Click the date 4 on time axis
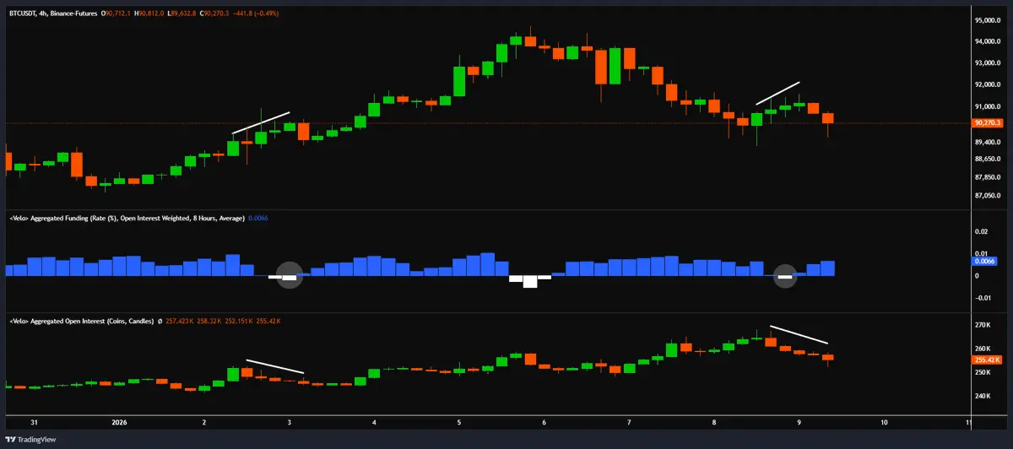 pyautogui.click(x=375, y=421)
